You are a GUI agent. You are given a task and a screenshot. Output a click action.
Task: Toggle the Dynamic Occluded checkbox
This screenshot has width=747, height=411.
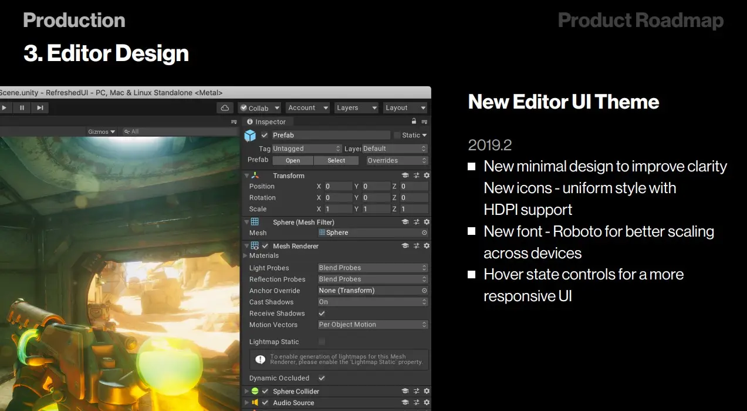322,378
